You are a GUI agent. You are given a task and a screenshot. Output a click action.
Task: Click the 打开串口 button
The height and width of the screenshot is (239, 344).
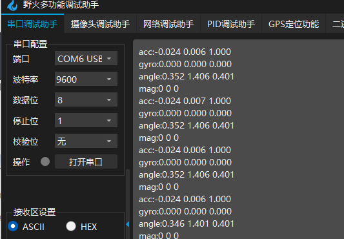86,161
